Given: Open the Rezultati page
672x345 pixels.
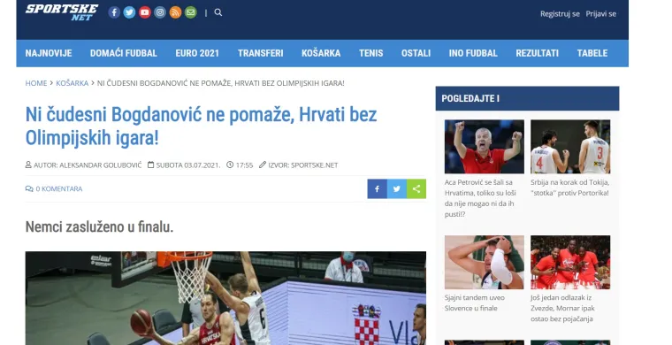Looking at the screenshot, I should (537, 53).
